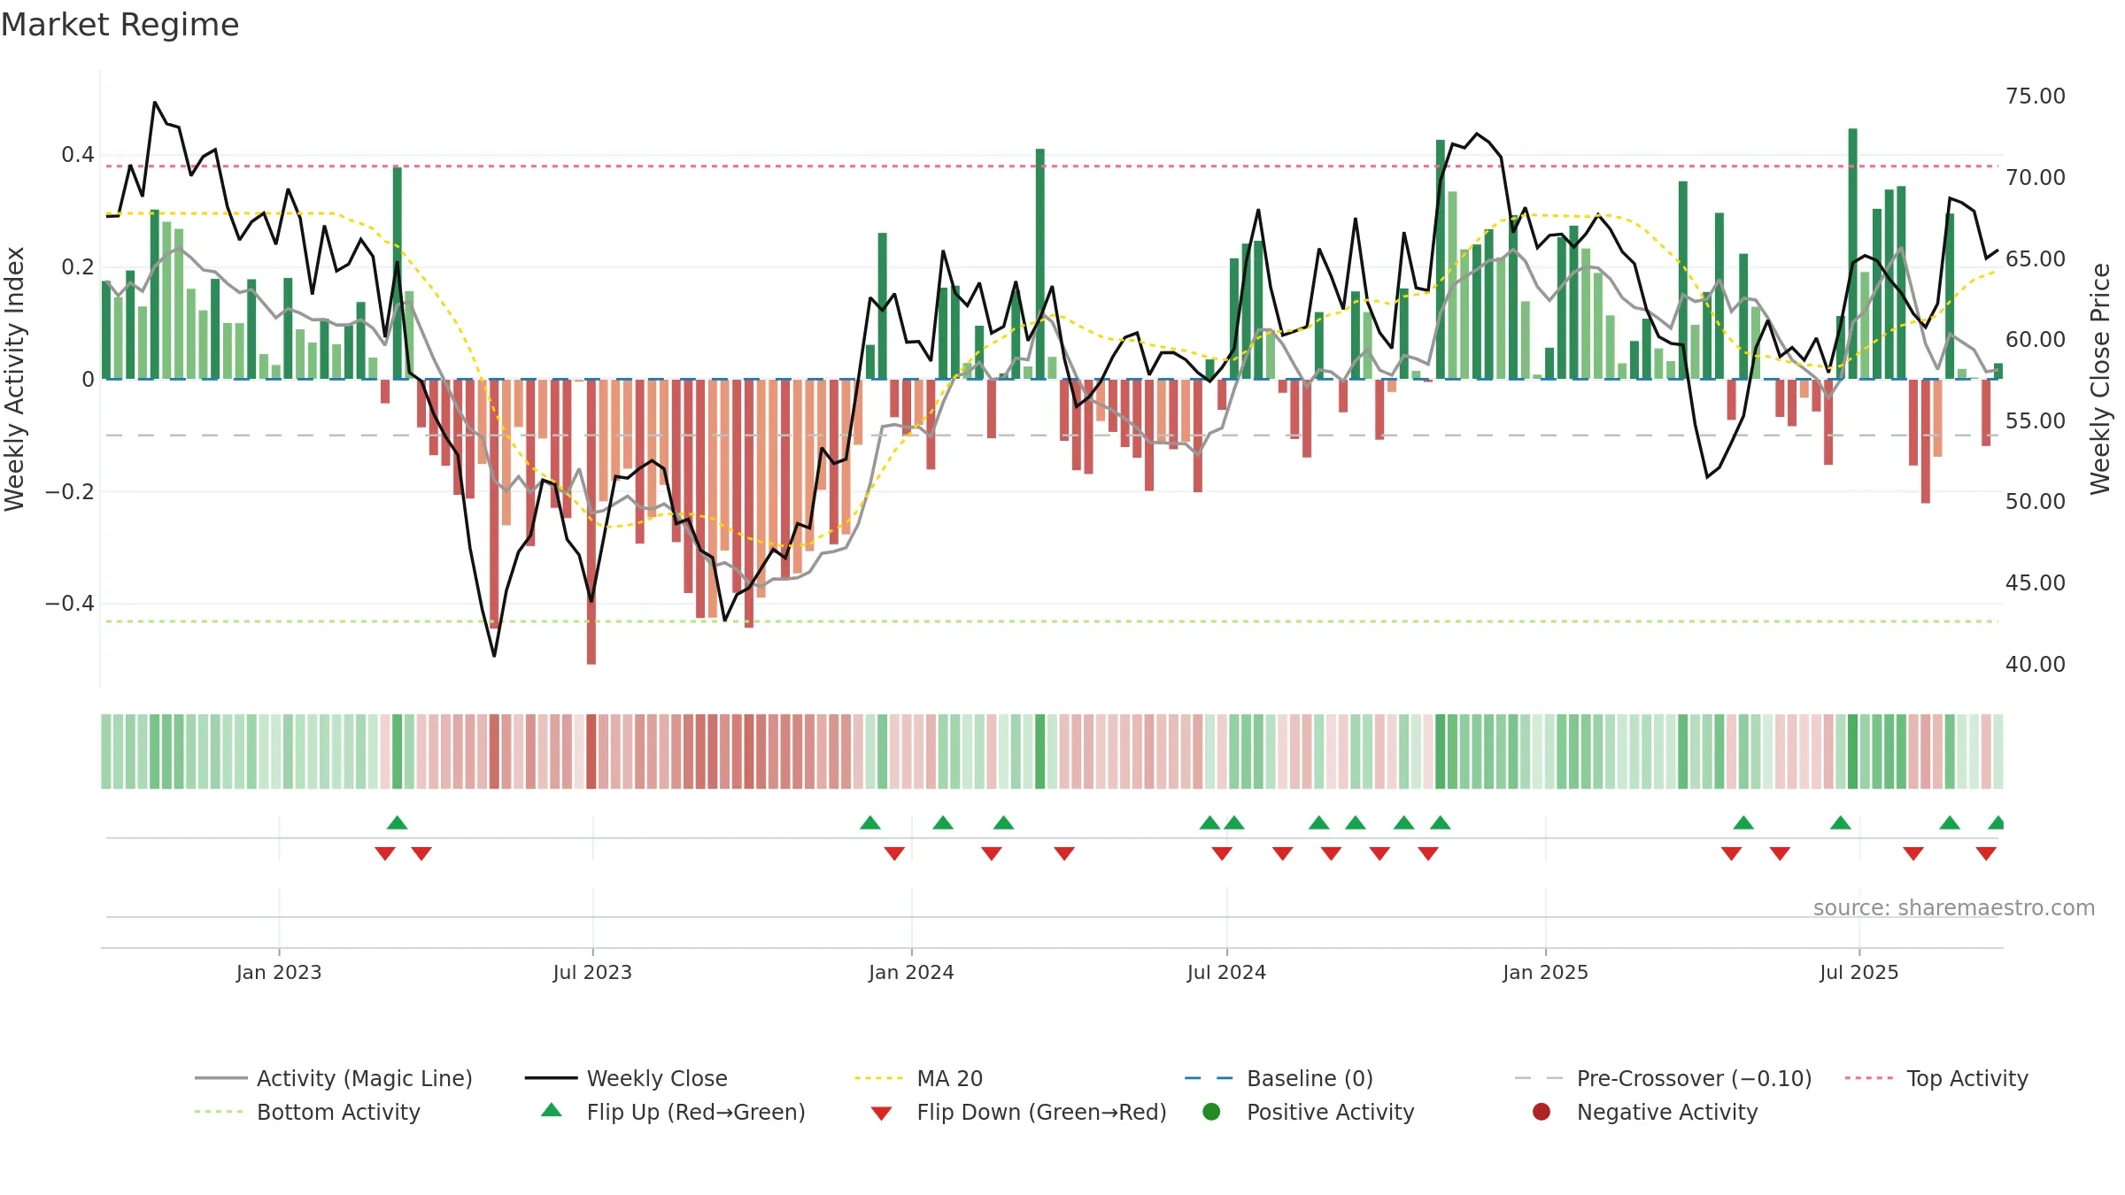This screenshot has width=2125, height=1195.
Task: Click the Positive Activity legend label
Action: point(1330,1112)
